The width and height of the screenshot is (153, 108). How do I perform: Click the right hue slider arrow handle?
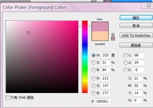pyautogui.click(x=89, y=27)
